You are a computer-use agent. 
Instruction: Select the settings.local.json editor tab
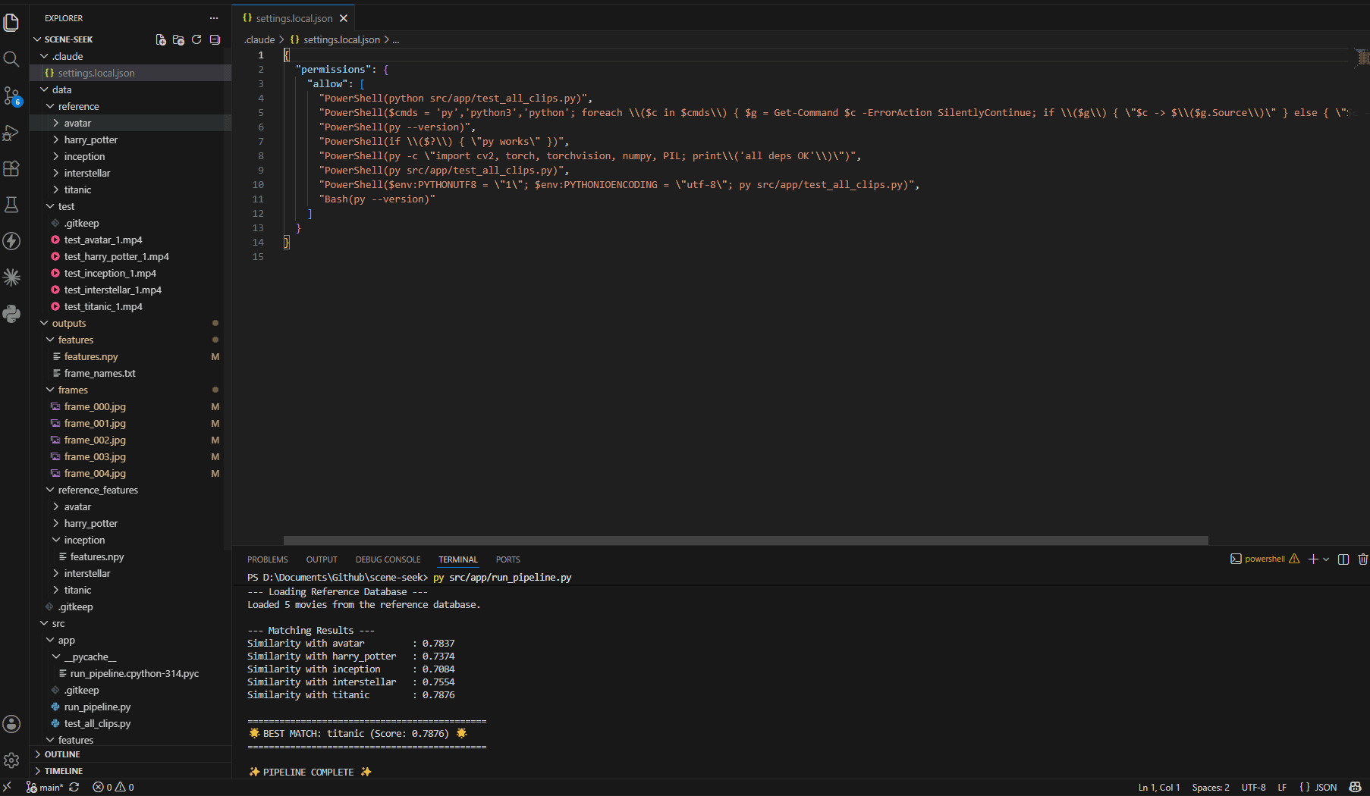pyautogui.click(x=293, y=18)
